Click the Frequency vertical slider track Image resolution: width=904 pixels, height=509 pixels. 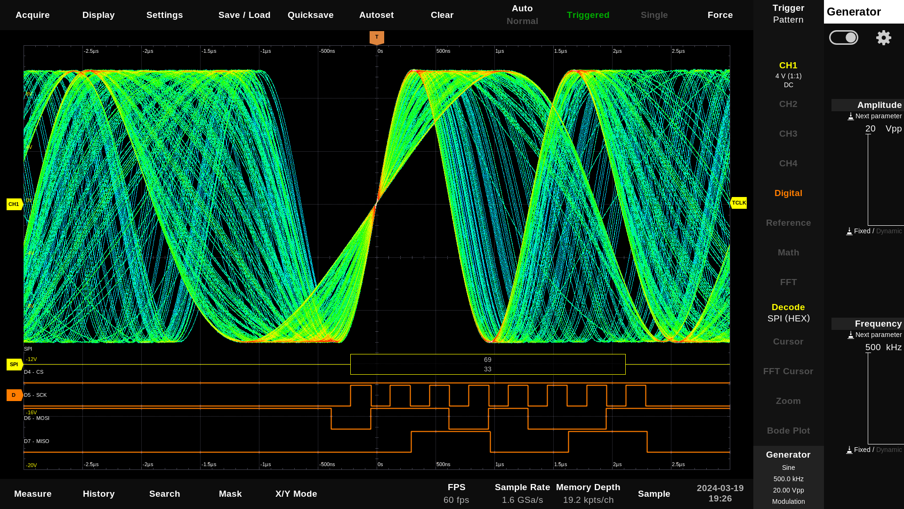868,399
